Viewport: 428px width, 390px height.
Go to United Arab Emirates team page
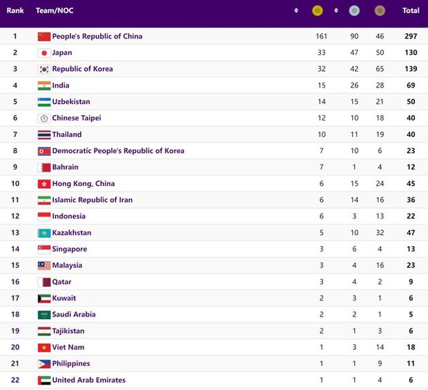click(x=88, y=380)
